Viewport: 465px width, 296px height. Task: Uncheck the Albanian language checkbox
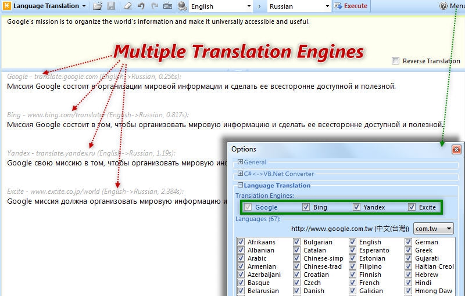click(x=241, y=250)
